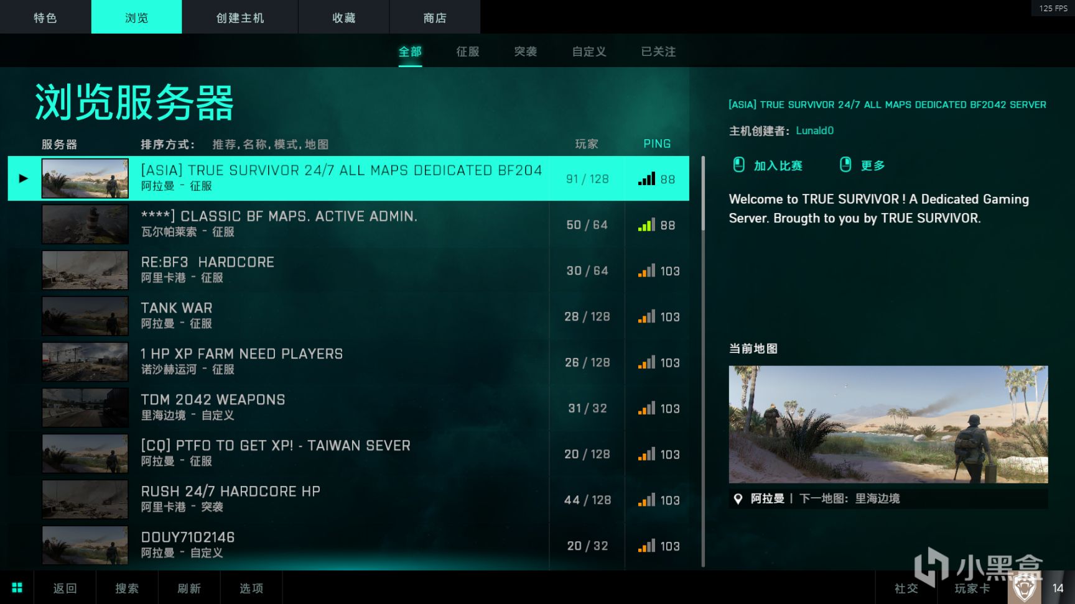The width and height of the screenshot is (1075, 604).
Task: Show 全部 servers filter
Action: pyautogui.click(x=410, y=52)
